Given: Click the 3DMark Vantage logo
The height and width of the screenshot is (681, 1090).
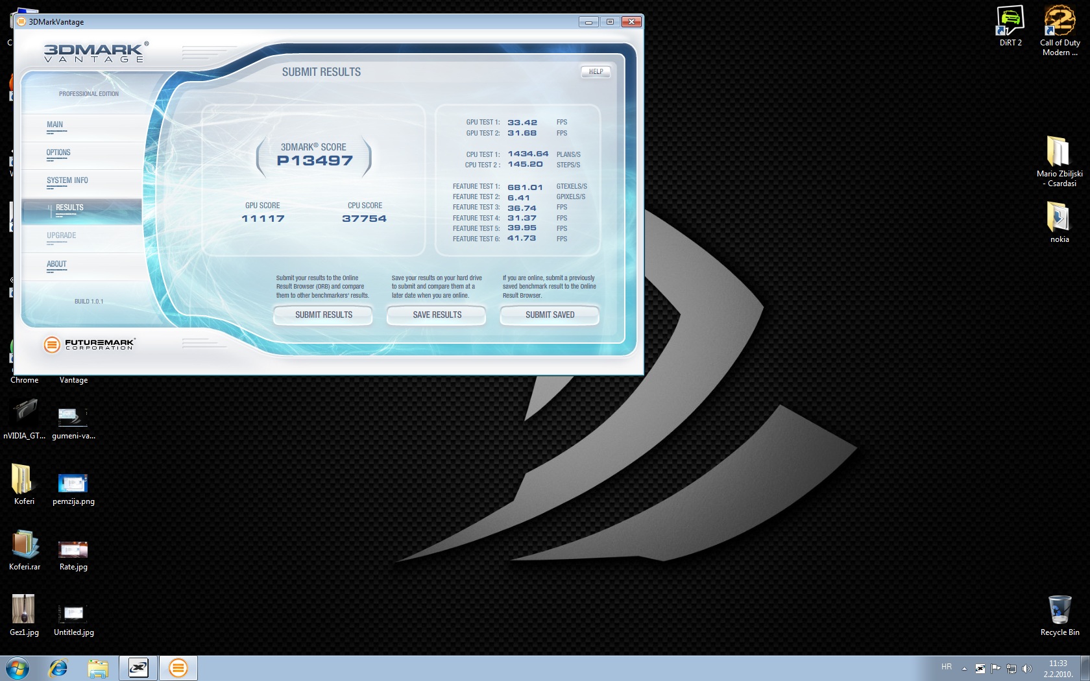Looking at the screenshot, I should click(x=96, y=53).
